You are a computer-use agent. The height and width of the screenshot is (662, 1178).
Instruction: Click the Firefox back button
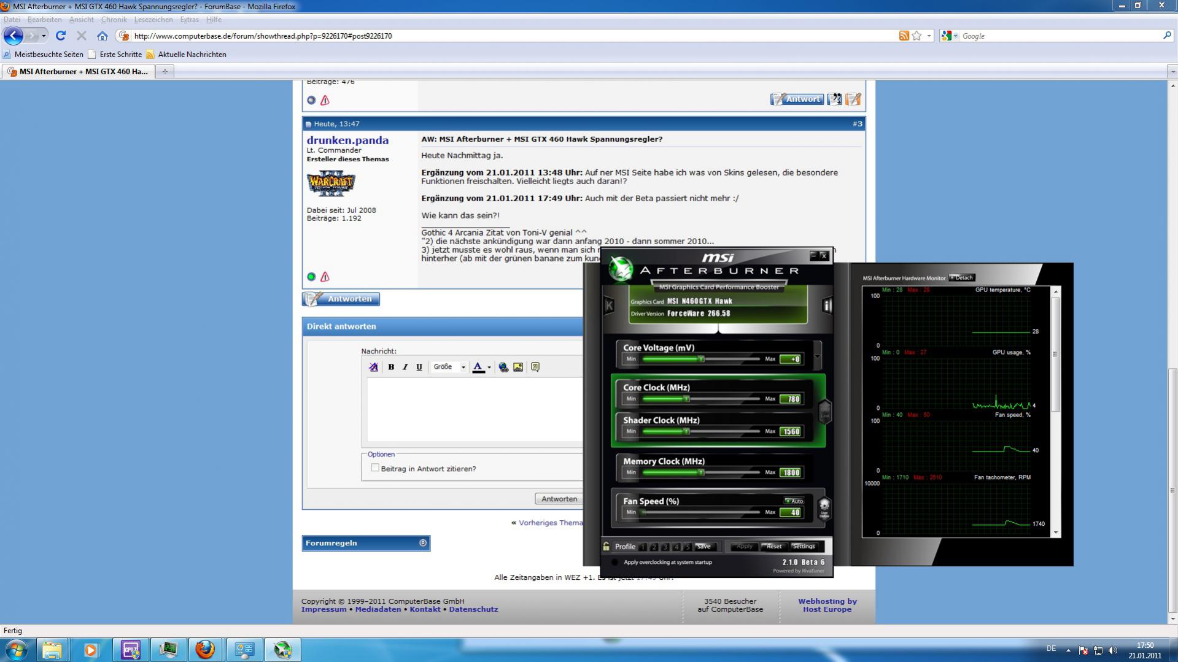(14, 36)
